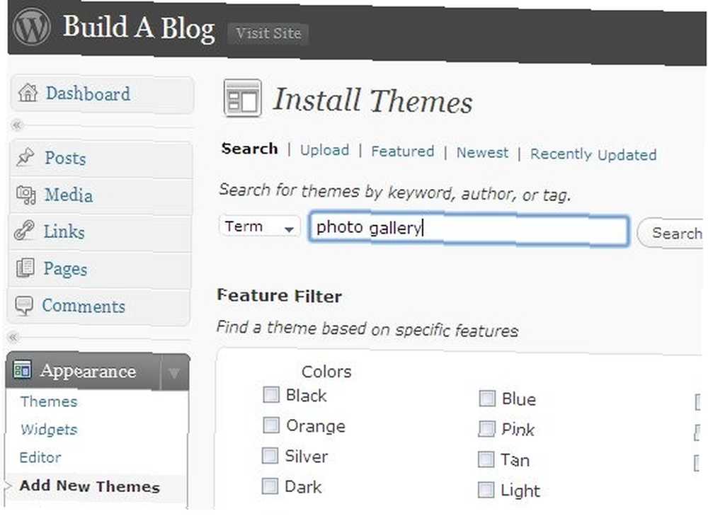The width and height of the screenshot is (708, 521).
Task: Click the Media camera icon
Action: [25, 195]
